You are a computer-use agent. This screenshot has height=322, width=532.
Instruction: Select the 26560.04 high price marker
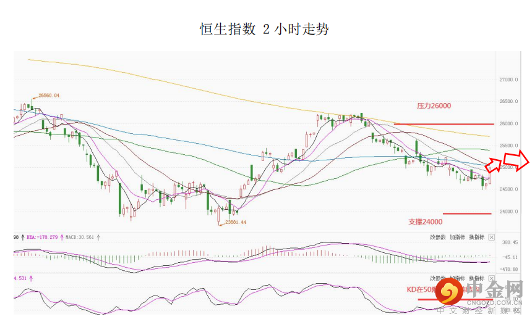tap(48, 96)
